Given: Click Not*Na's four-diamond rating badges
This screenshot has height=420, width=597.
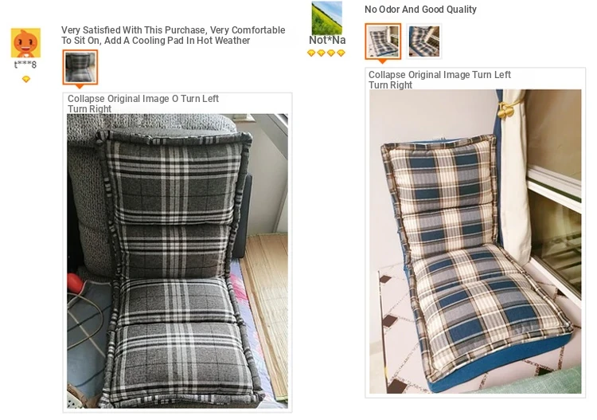Looking at the screenshot, I should [x=326, y=53].
